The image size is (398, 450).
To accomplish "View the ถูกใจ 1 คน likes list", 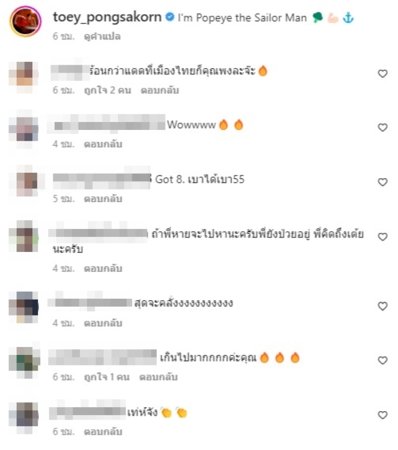I will (106, 377).
